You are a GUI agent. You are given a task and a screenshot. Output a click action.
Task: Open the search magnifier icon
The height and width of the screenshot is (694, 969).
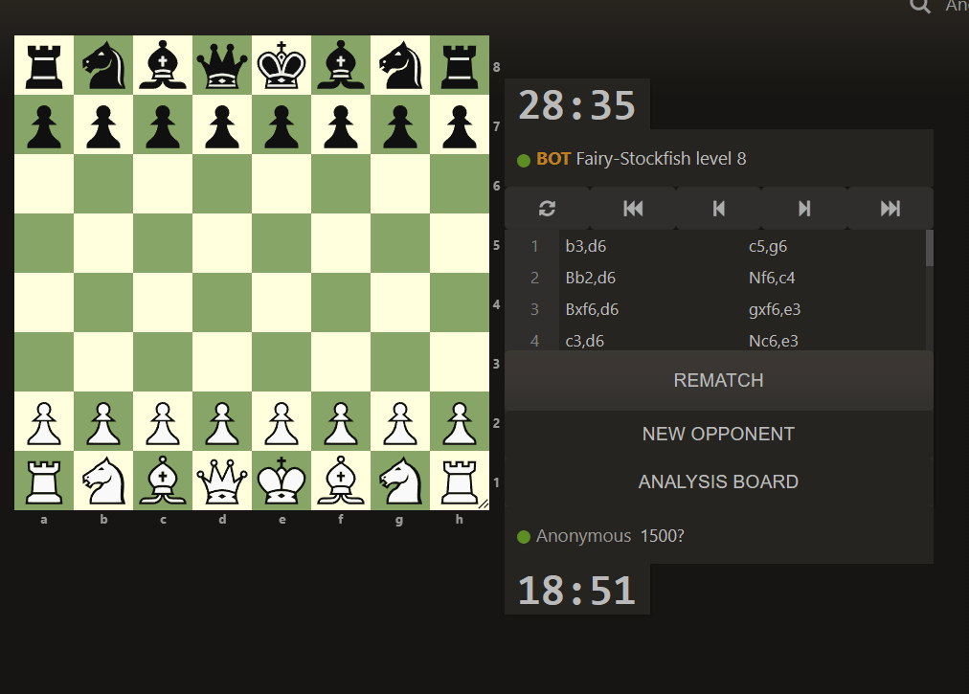pyautogui.click(x=919, y=6)
